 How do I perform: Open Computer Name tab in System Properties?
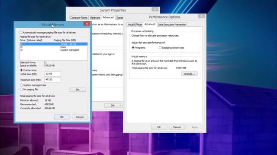pyautogui.click(x=79, y=18)
